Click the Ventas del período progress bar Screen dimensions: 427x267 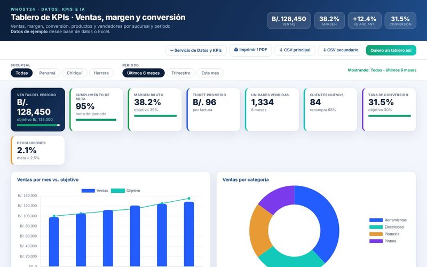click(38, 125)
